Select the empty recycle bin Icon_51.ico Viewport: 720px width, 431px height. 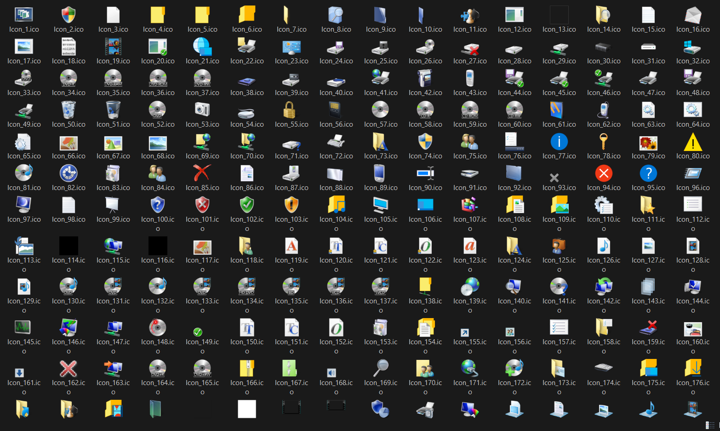[113, 110]
